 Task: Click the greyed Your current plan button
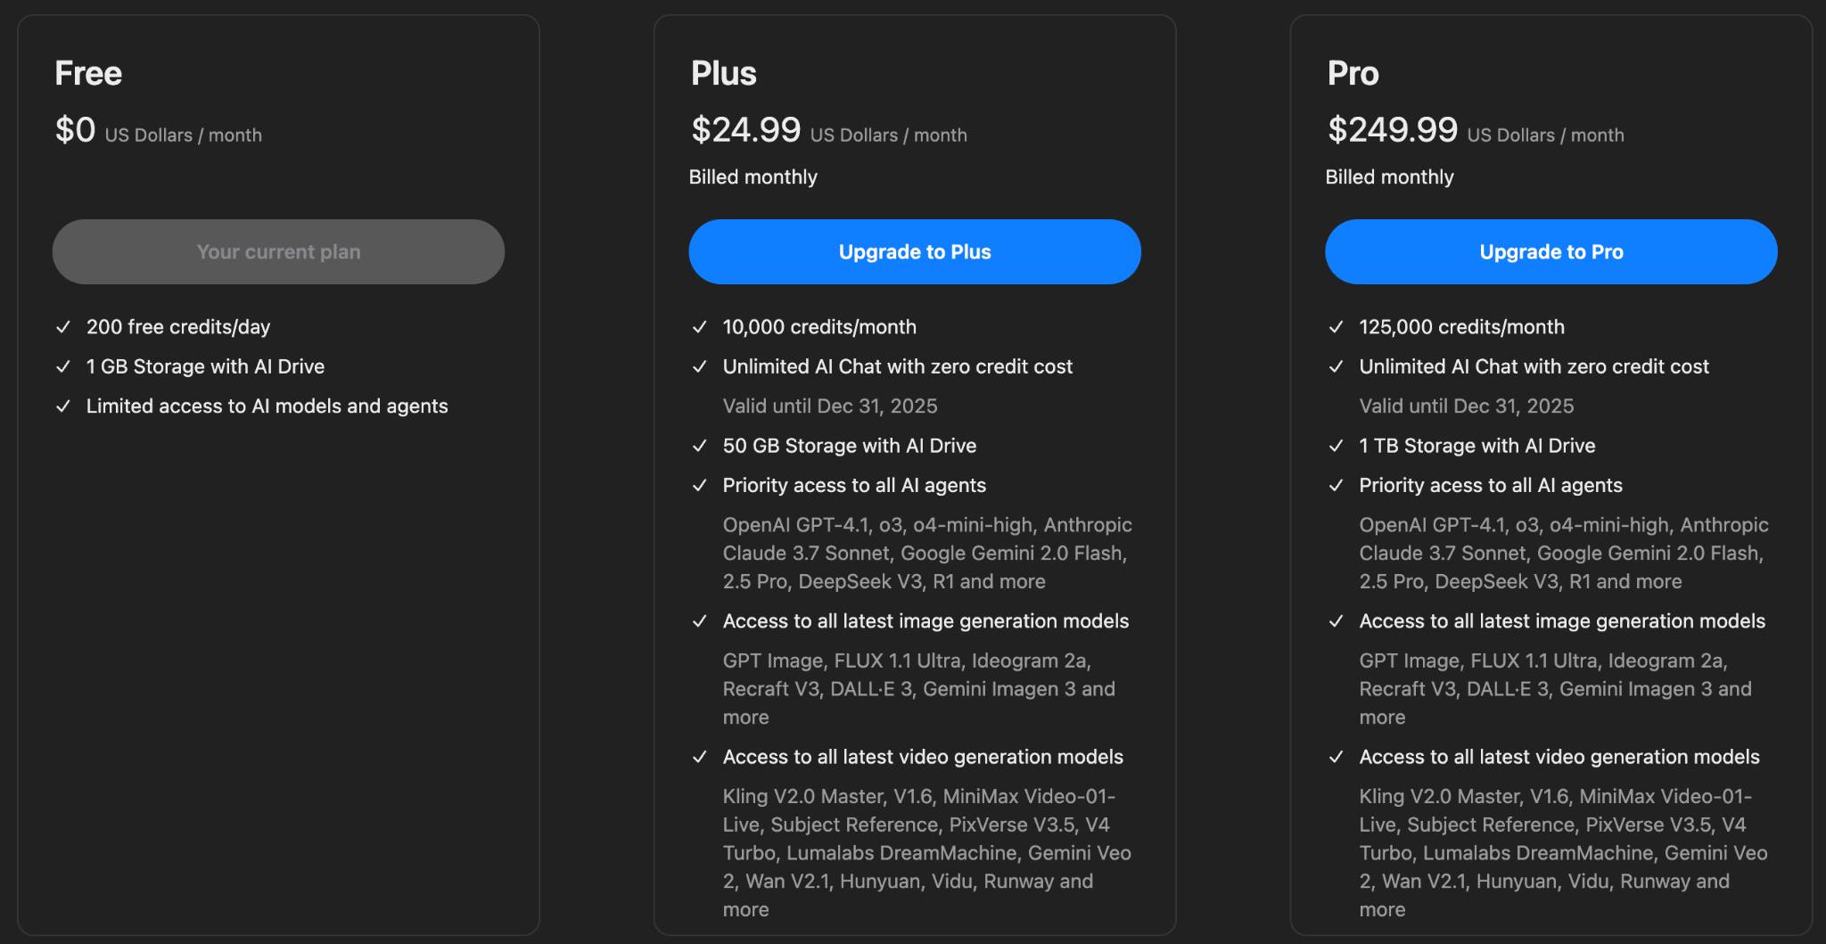[278, 251]
